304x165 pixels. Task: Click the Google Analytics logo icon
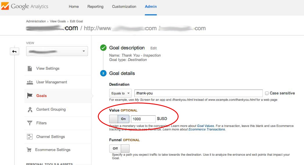[5, 6]
